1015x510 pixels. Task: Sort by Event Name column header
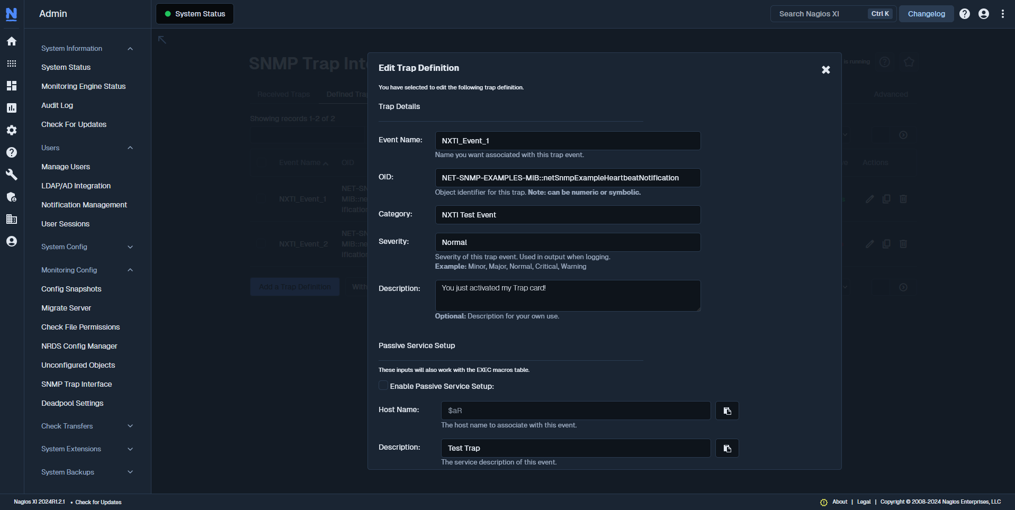click(x=303, y=162)
